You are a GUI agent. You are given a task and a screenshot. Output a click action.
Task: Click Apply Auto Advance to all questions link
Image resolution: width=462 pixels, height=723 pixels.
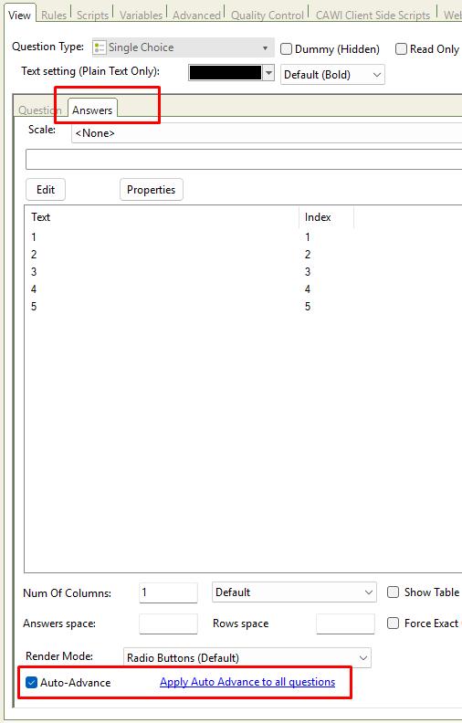point(247,682)
